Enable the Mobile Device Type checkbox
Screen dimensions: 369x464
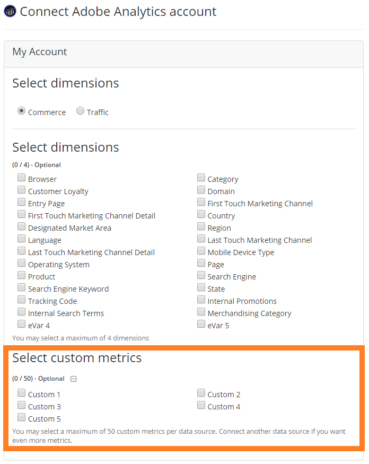point(201,251)
